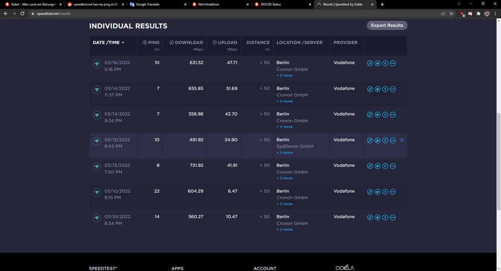Facebook share icon for 03/14/2022 11:37 PM
This screenshot has height=271, width=501.
(x=385, y=89)
